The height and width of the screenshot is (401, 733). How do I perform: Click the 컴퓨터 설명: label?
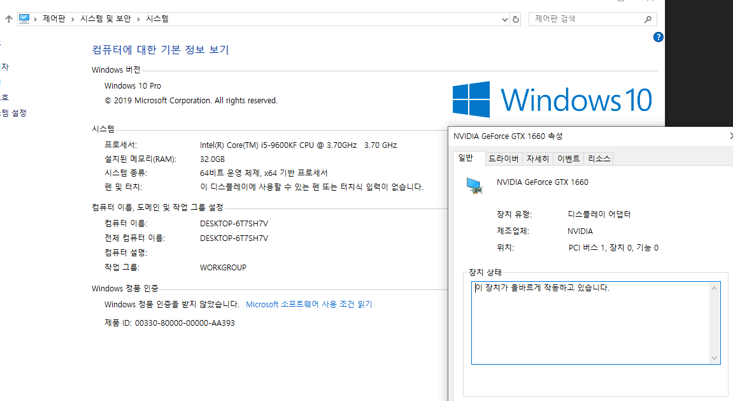tap(125, 252)
